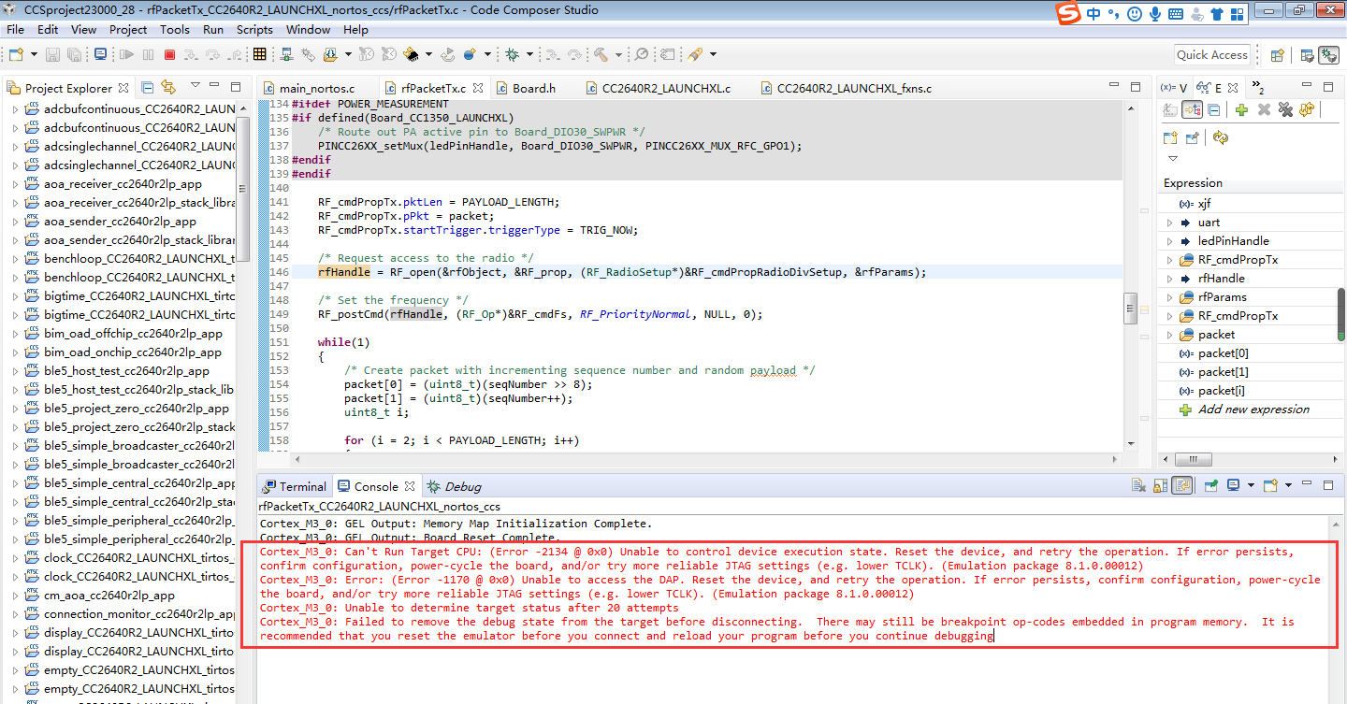Click the red Terminate debug session icon
1347x704 pixels.
(x=169, y=55)
